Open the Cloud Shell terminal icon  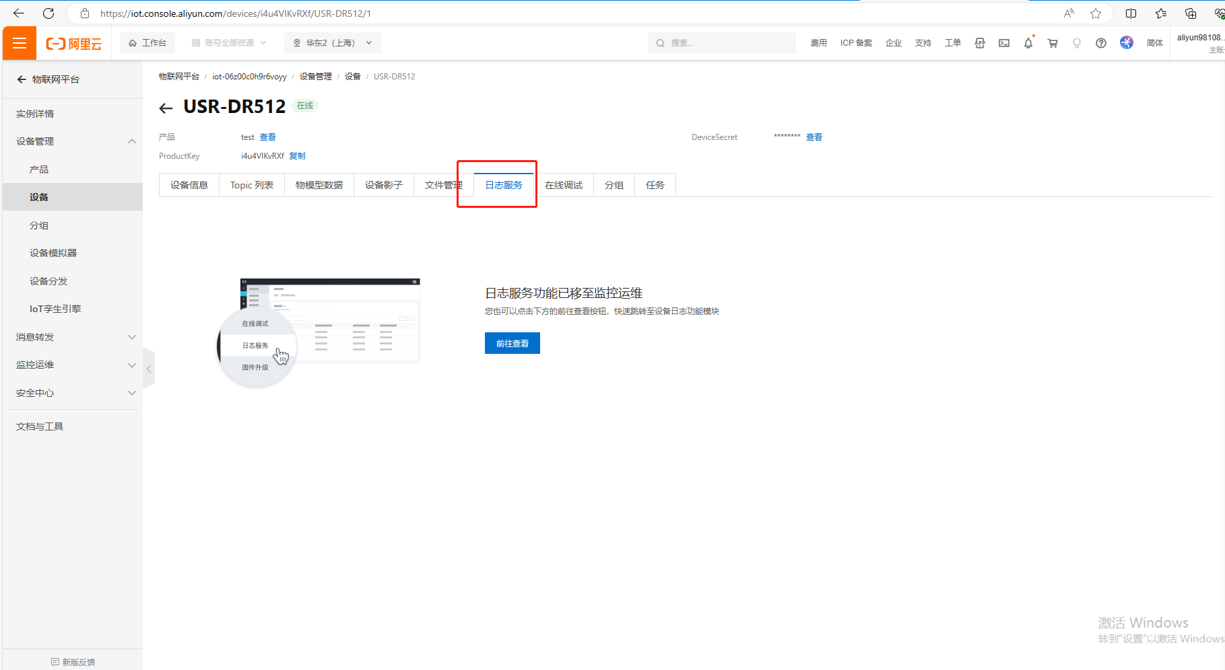point(1003,43)
